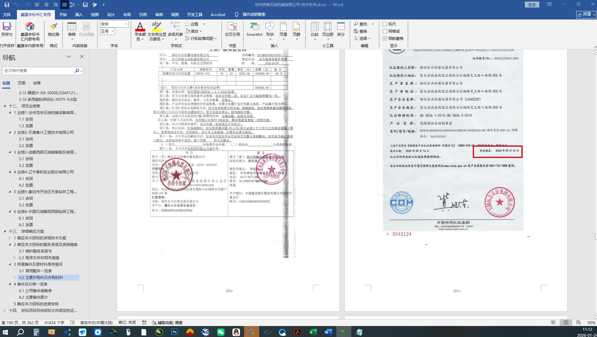
Task: Expand the 十四、投标项目符合招标文件 tree node
Action: [5, 310]
